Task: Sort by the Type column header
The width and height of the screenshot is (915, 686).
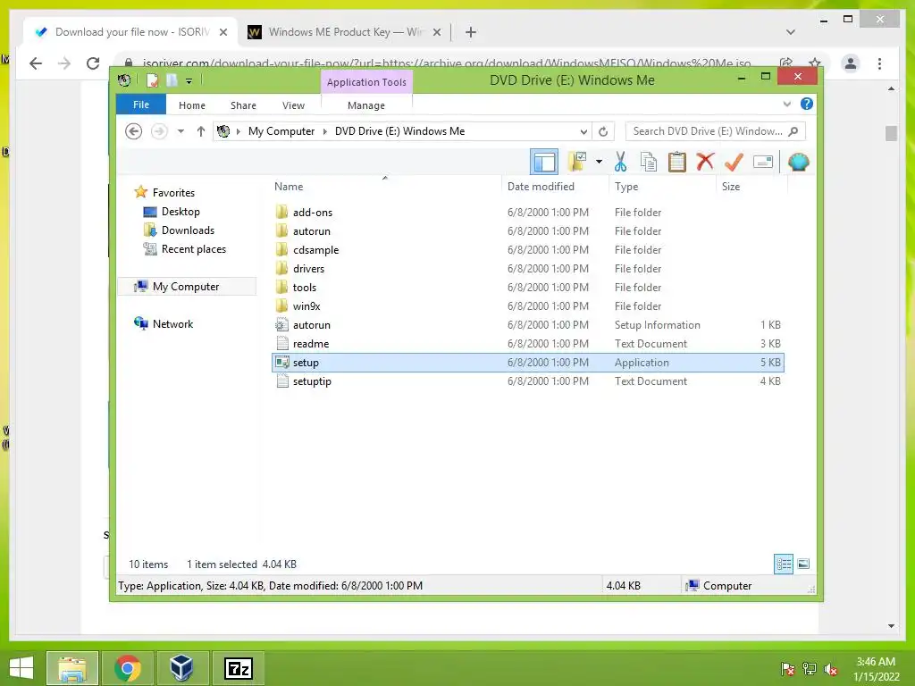Action: 662,187
